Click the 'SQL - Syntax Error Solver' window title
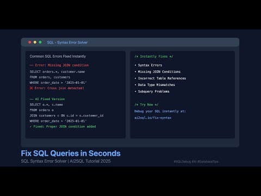 click(67, 42)
